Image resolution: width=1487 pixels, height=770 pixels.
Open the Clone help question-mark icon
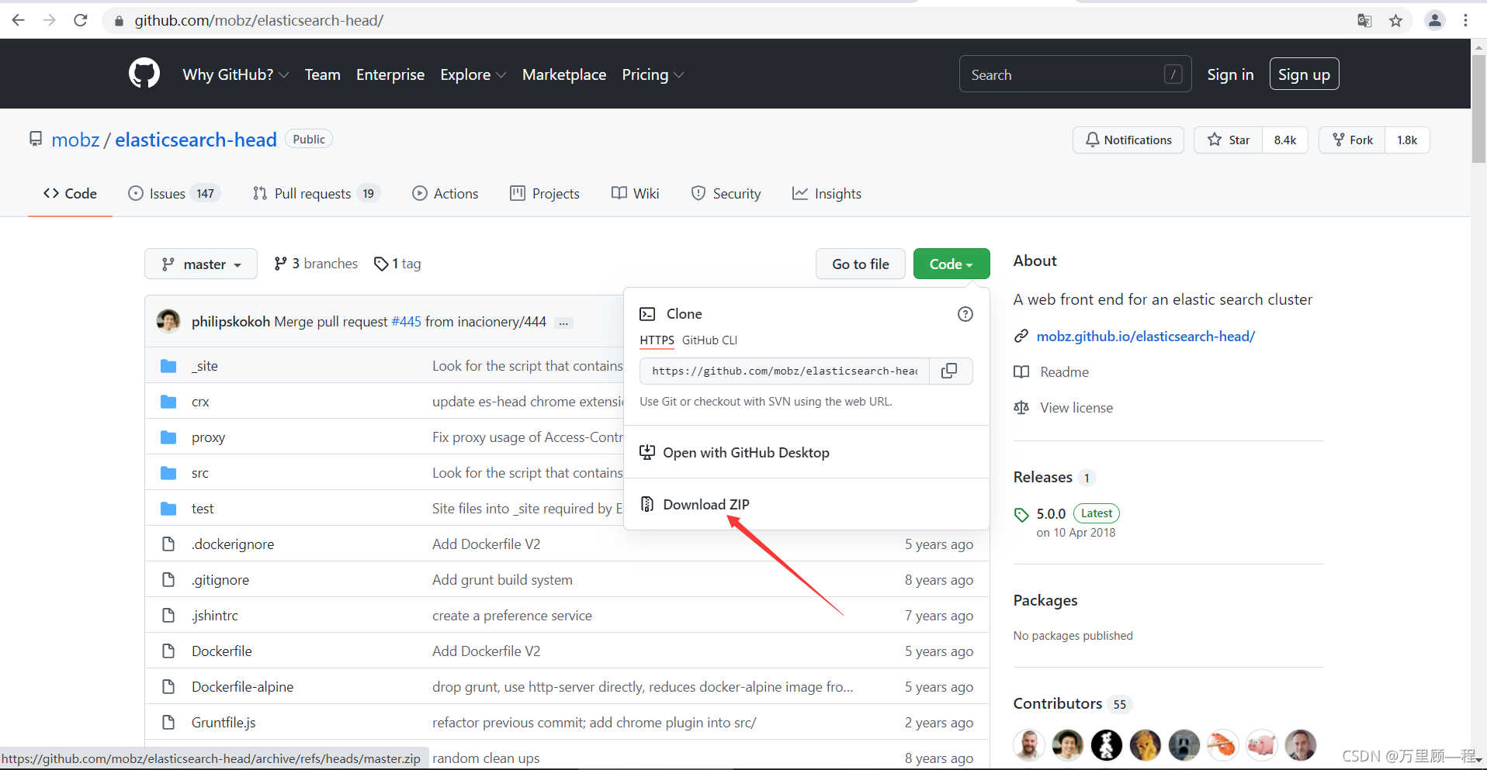click(x=965, y=314)
